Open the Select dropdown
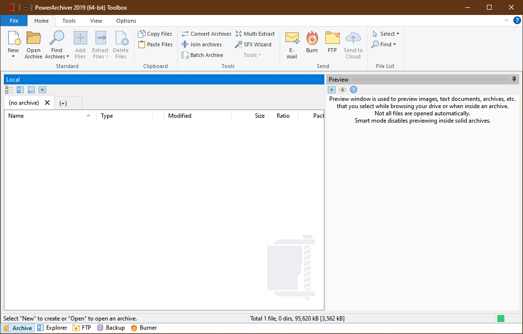This screenshot has height=334, width=523. point(386,34)
